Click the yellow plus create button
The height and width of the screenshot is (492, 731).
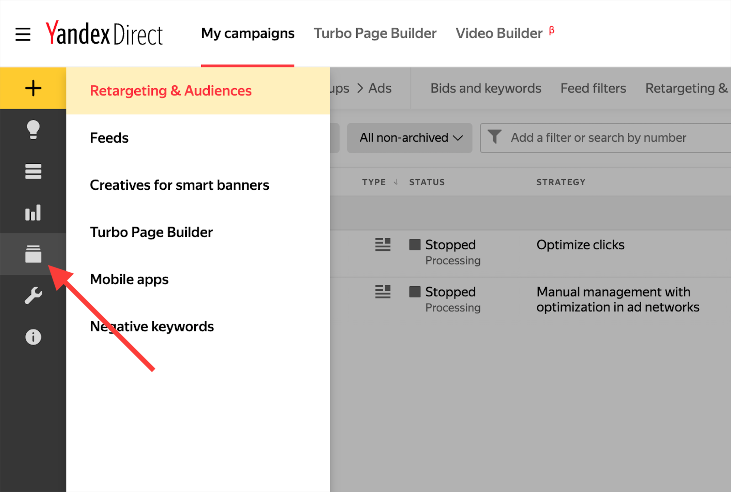(33, 88)
